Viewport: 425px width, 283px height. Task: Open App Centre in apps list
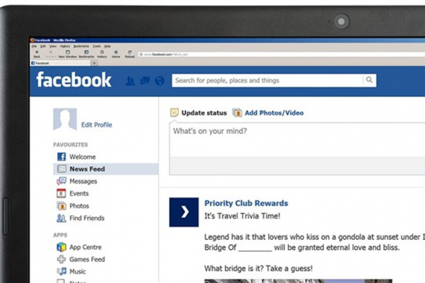click(86, 247)
